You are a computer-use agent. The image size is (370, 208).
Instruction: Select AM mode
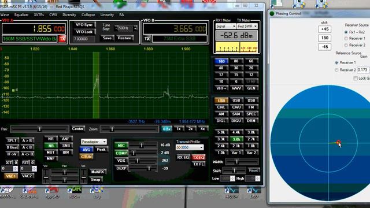[x=221, y=114]
